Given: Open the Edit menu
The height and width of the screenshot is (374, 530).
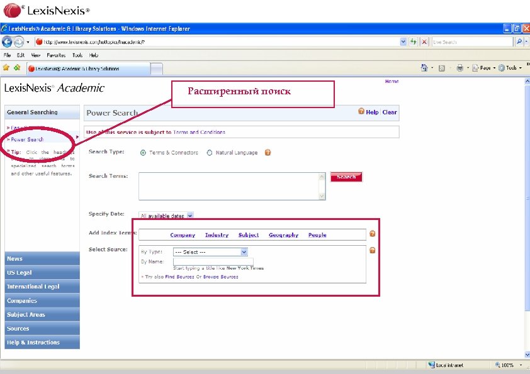Looking at the screenshot, I should tap(21, 55).
